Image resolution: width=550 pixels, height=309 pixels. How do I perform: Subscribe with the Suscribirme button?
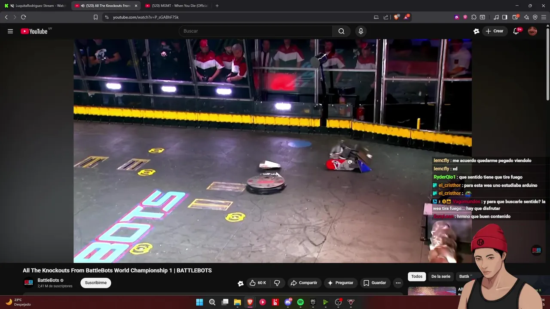coord(96,283)
